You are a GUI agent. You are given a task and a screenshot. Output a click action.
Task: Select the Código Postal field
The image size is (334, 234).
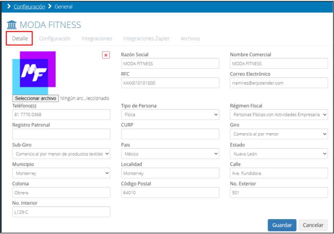[170, 192]
